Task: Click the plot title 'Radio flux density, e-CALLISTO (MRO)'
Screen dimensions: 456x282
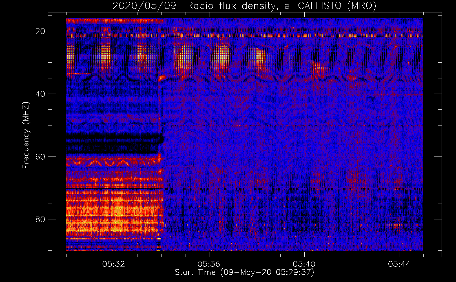Action: point(281,6)
